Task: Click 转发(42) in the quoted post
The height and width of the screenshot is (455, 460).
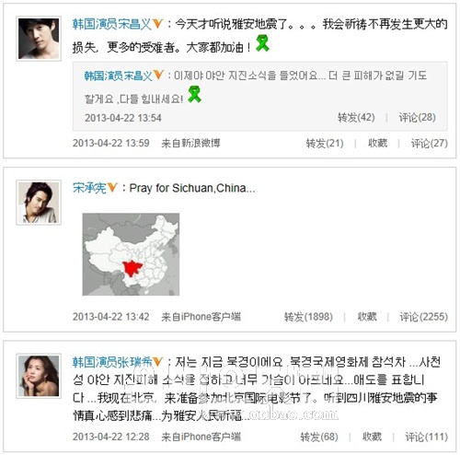Action: click(356, 117)
